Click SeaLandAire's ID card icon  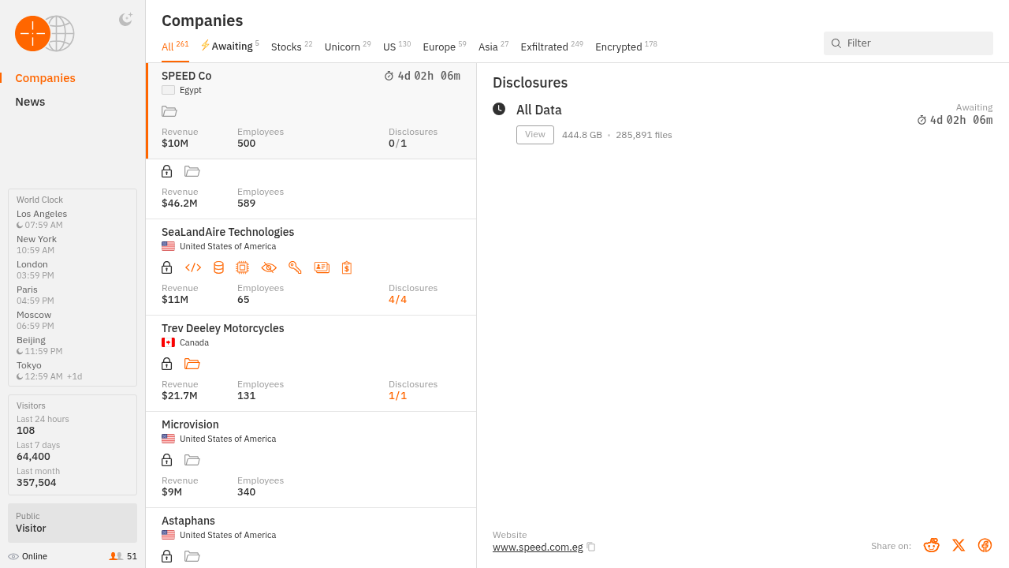322,267
